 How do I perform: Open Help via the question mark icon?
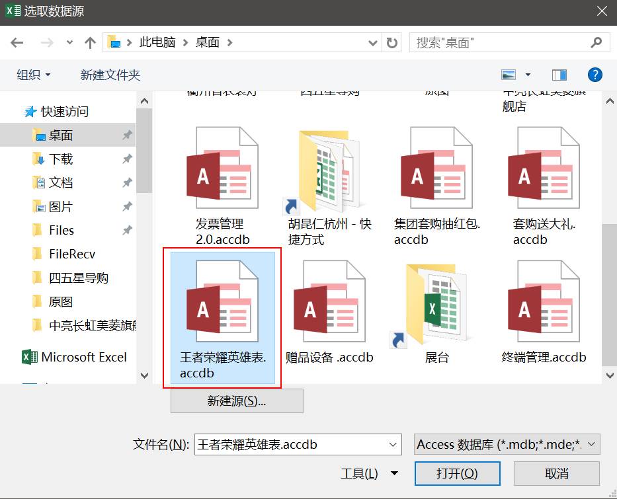click(x=595, y=74)
